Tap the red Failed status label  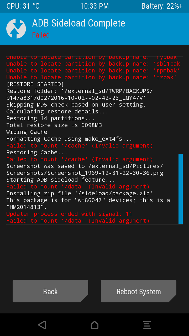41,35
